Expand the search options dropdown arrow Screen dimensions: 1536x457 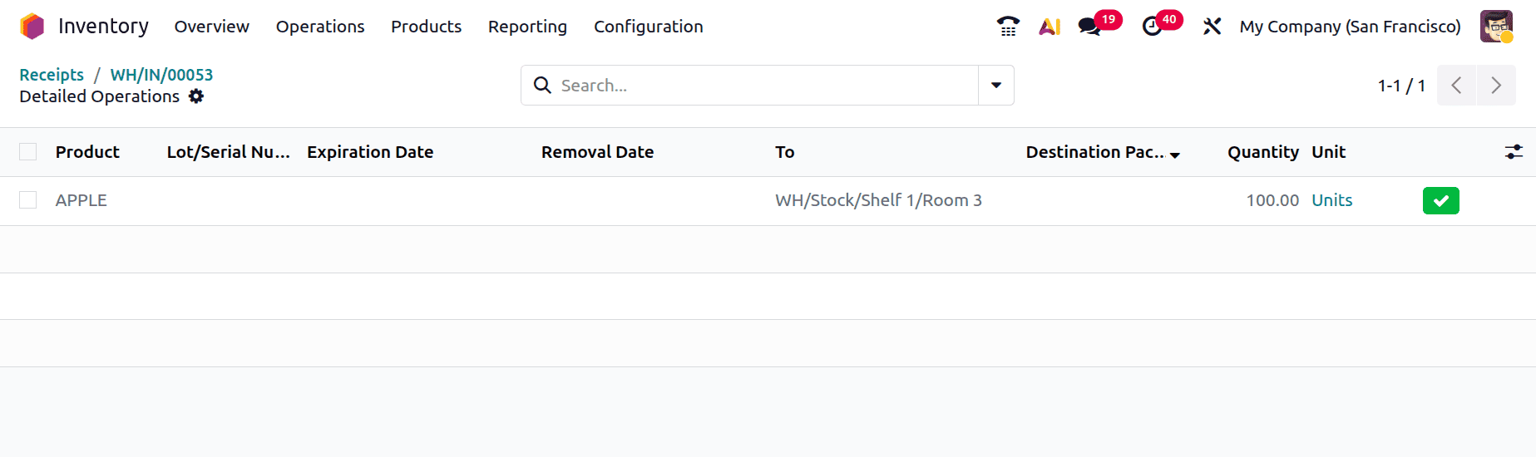click(995, 86)
